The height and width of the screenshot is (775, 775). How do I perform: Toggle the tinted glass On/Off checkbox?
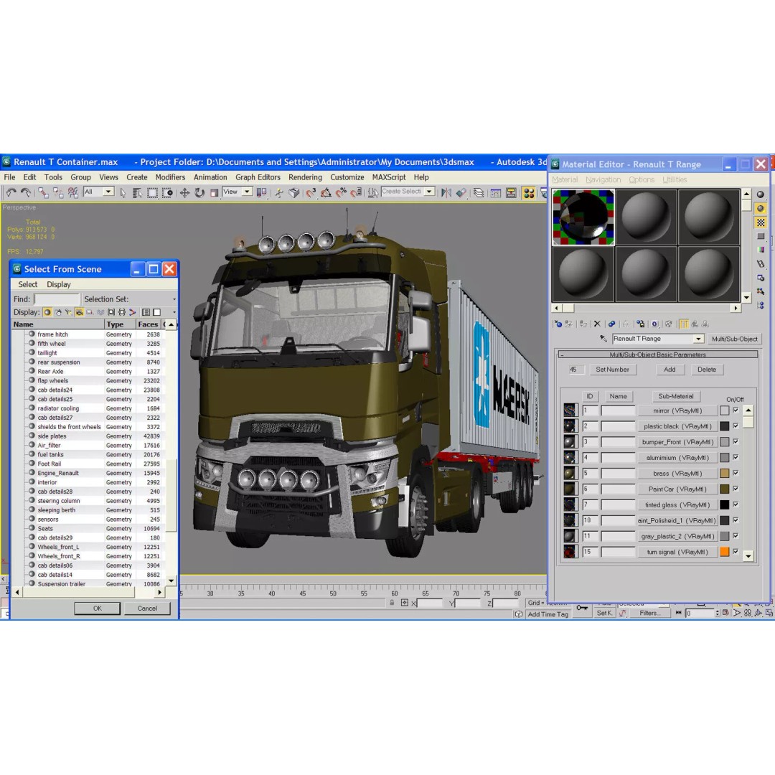(736, 504)
